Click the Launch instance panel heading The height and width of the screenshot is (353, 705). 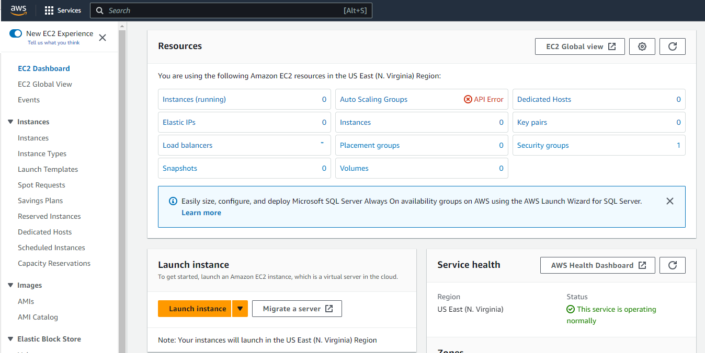point(194,265)
